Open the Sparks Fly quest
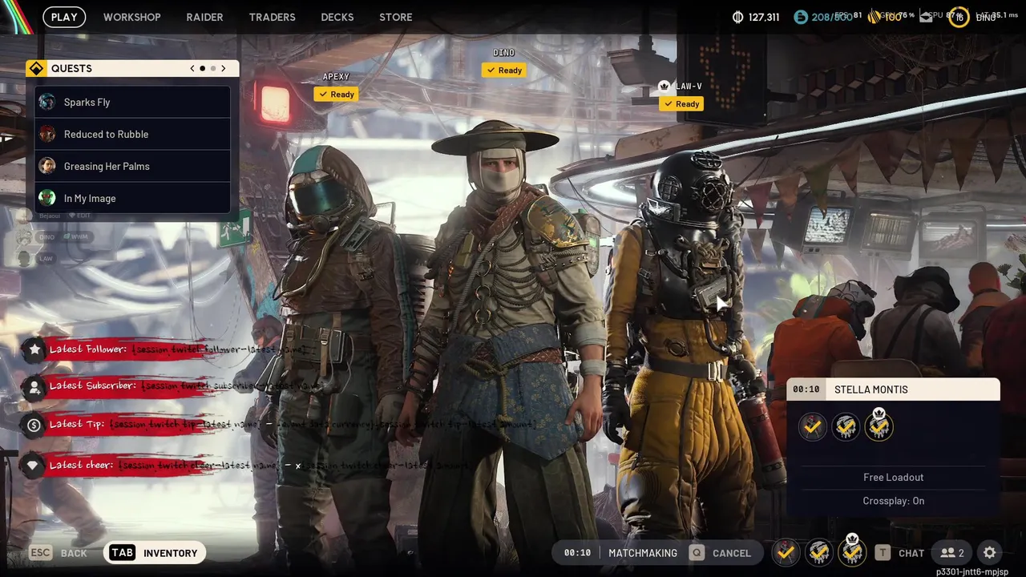1026x577 pixels. click(133, 102)
